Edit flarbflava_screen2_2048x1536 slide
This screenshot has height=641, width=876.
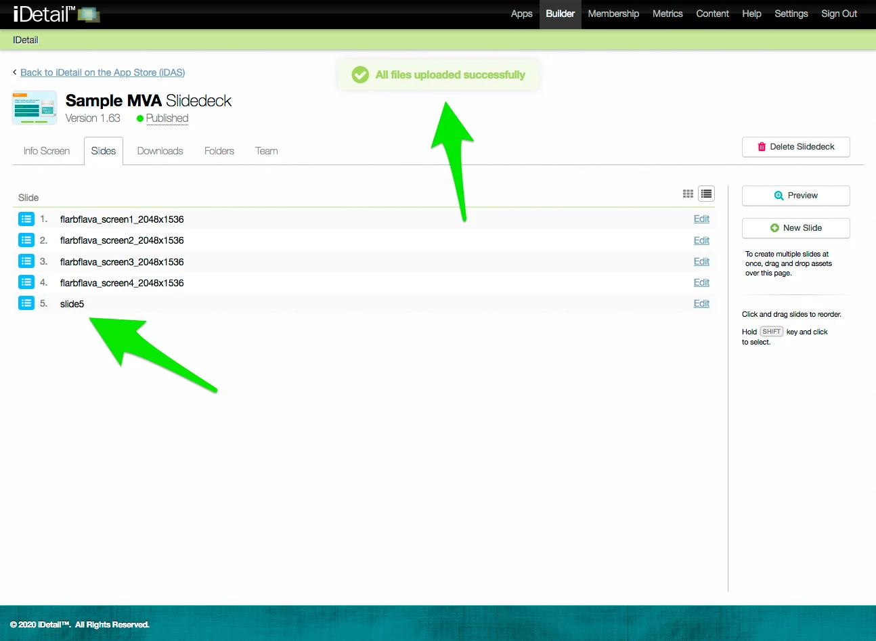(701, 240)
